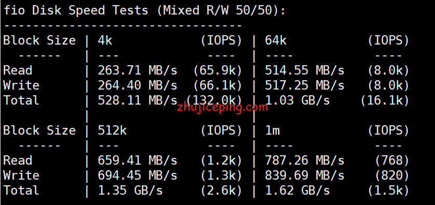Image resolution: width=435 pixels, height=205 pixels.
Task: Select the 528.11 MB/s total value
Action: click(x=138, y=100)
